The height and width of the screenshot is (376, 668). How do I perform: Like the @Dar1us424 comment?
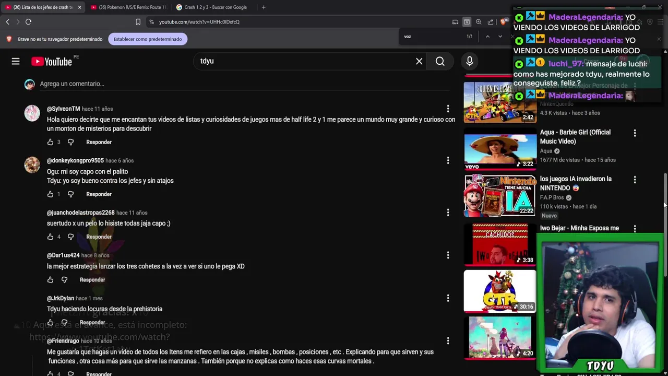(x=50, y=280)
